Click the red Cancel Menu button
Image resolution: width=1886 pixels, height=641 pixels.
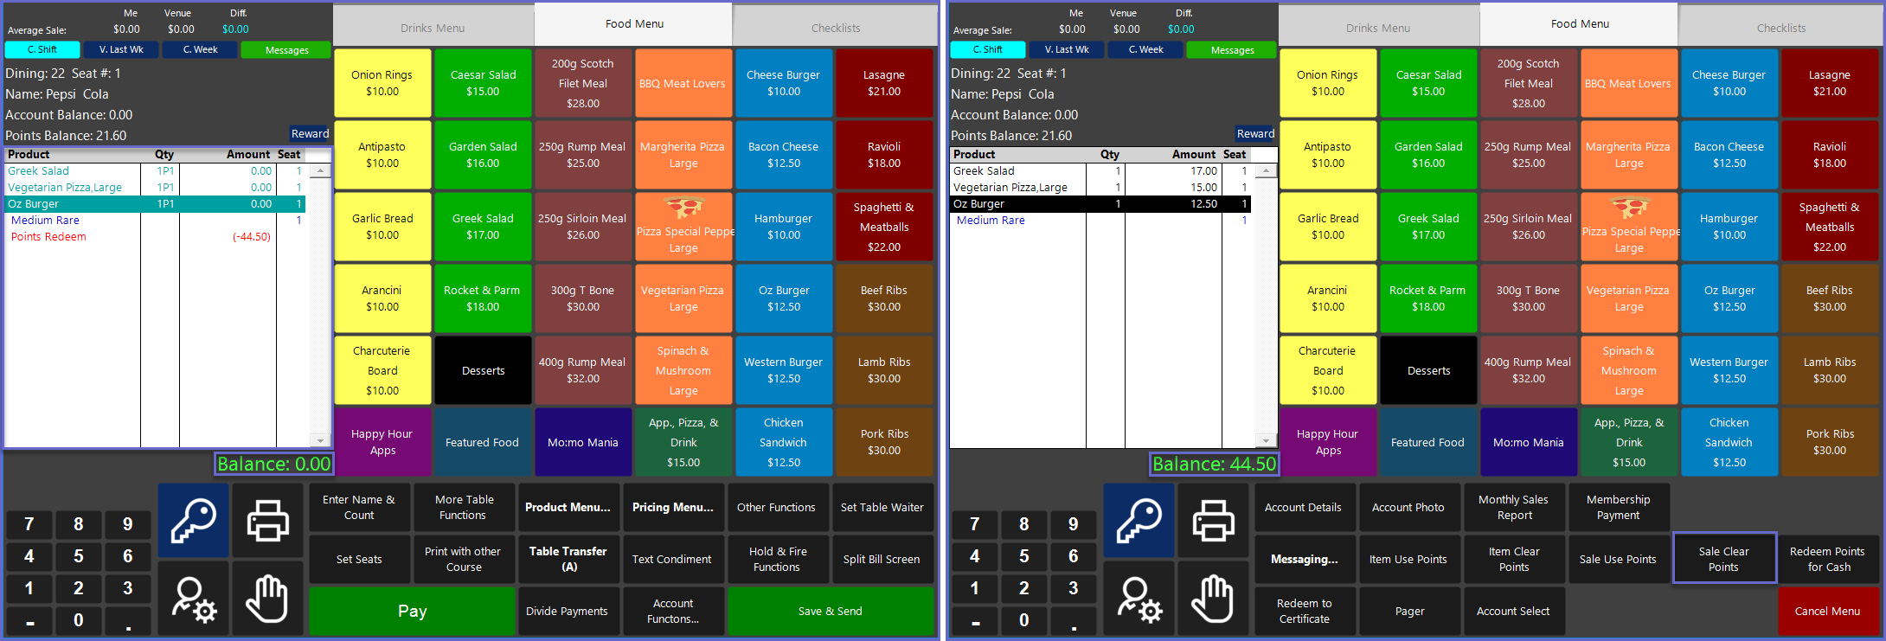pyautogui.click(x=1827, y=612)
